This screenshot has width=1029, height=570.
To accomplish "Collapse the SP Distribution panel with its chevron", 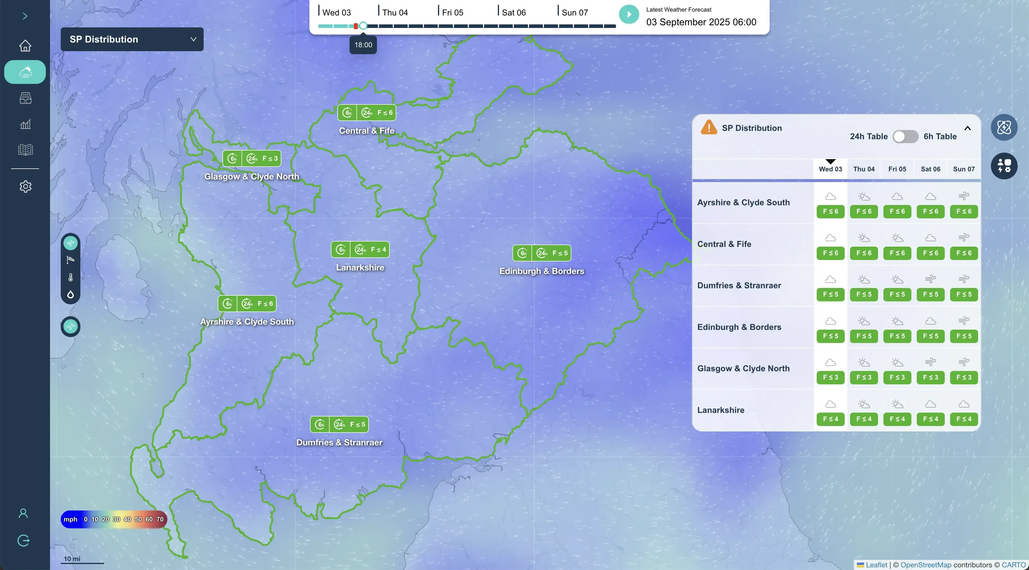I will coord(968,129).
